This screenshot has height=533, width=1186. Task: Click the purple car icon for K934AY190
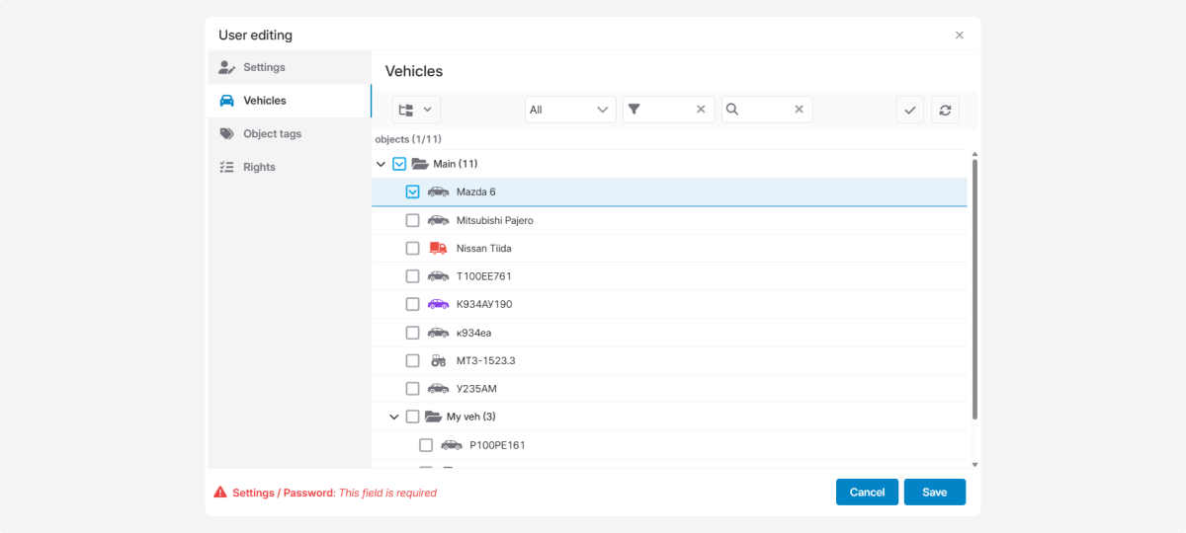(x=438, y=304)
